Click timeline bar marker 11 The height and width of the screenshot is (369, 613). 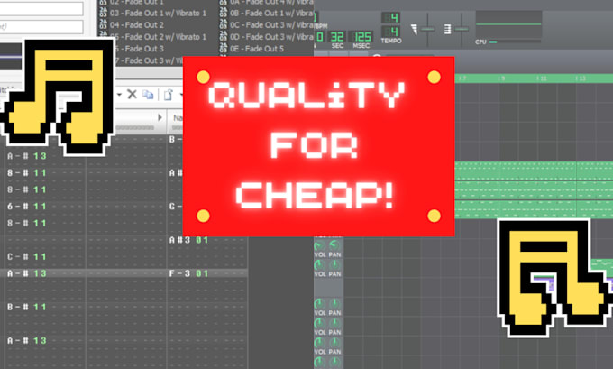541,78
